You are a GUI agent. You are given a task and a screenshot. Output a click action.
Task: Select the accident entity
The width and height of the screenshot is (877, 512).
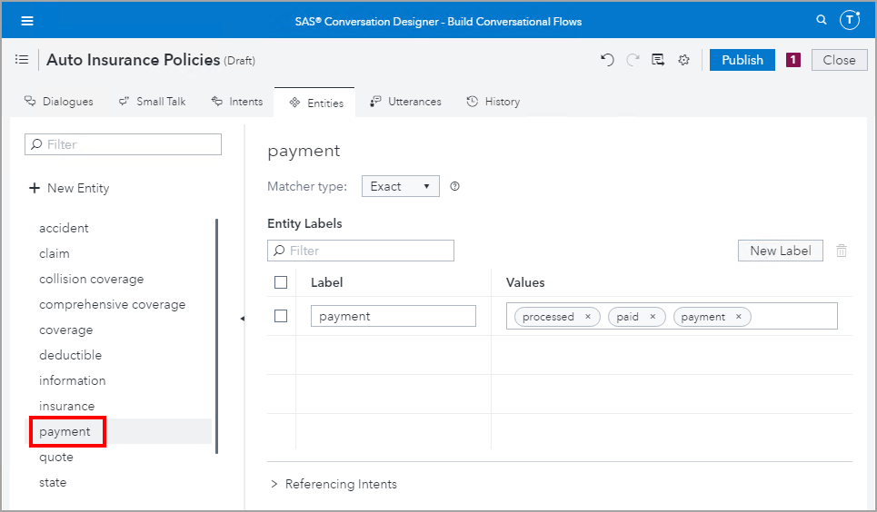pos(64,228)
